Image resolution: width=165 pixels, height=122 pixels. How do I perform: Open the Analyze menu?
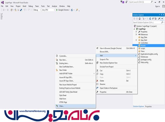coord(54,6)
